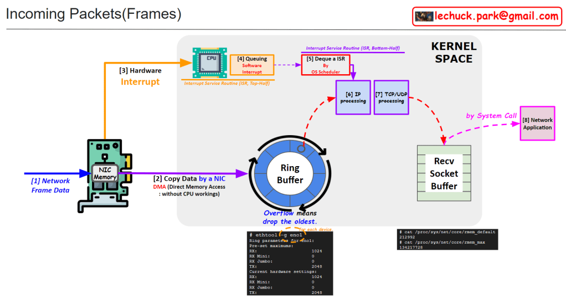Viewport: 566px width, 299px height.
Task: Click the rmem_default terminal screenshot
Action: point(446,239)
